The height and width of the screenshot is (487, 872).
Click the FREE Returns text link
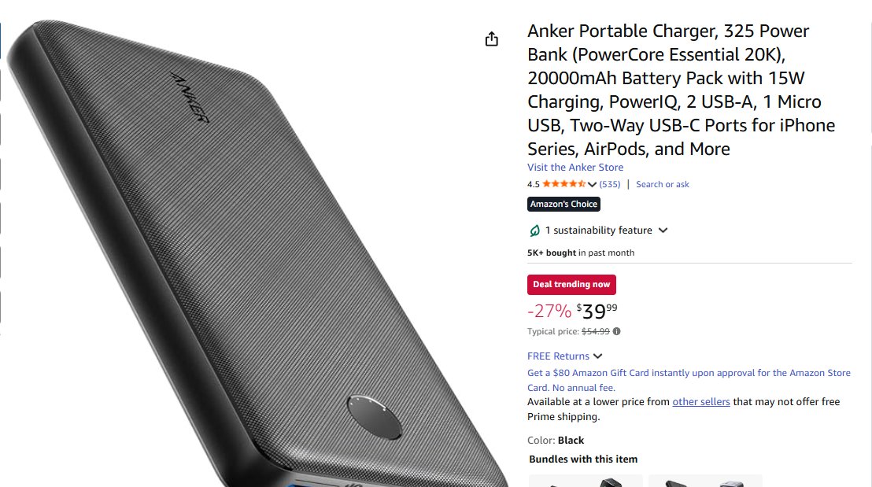pyautogui.click(x=558, y=356)
